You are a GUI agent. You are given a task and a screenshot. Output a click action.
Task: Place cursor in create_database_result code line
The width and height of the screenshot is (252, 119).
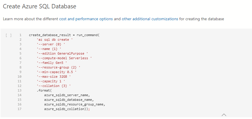[x=64, y=35]
